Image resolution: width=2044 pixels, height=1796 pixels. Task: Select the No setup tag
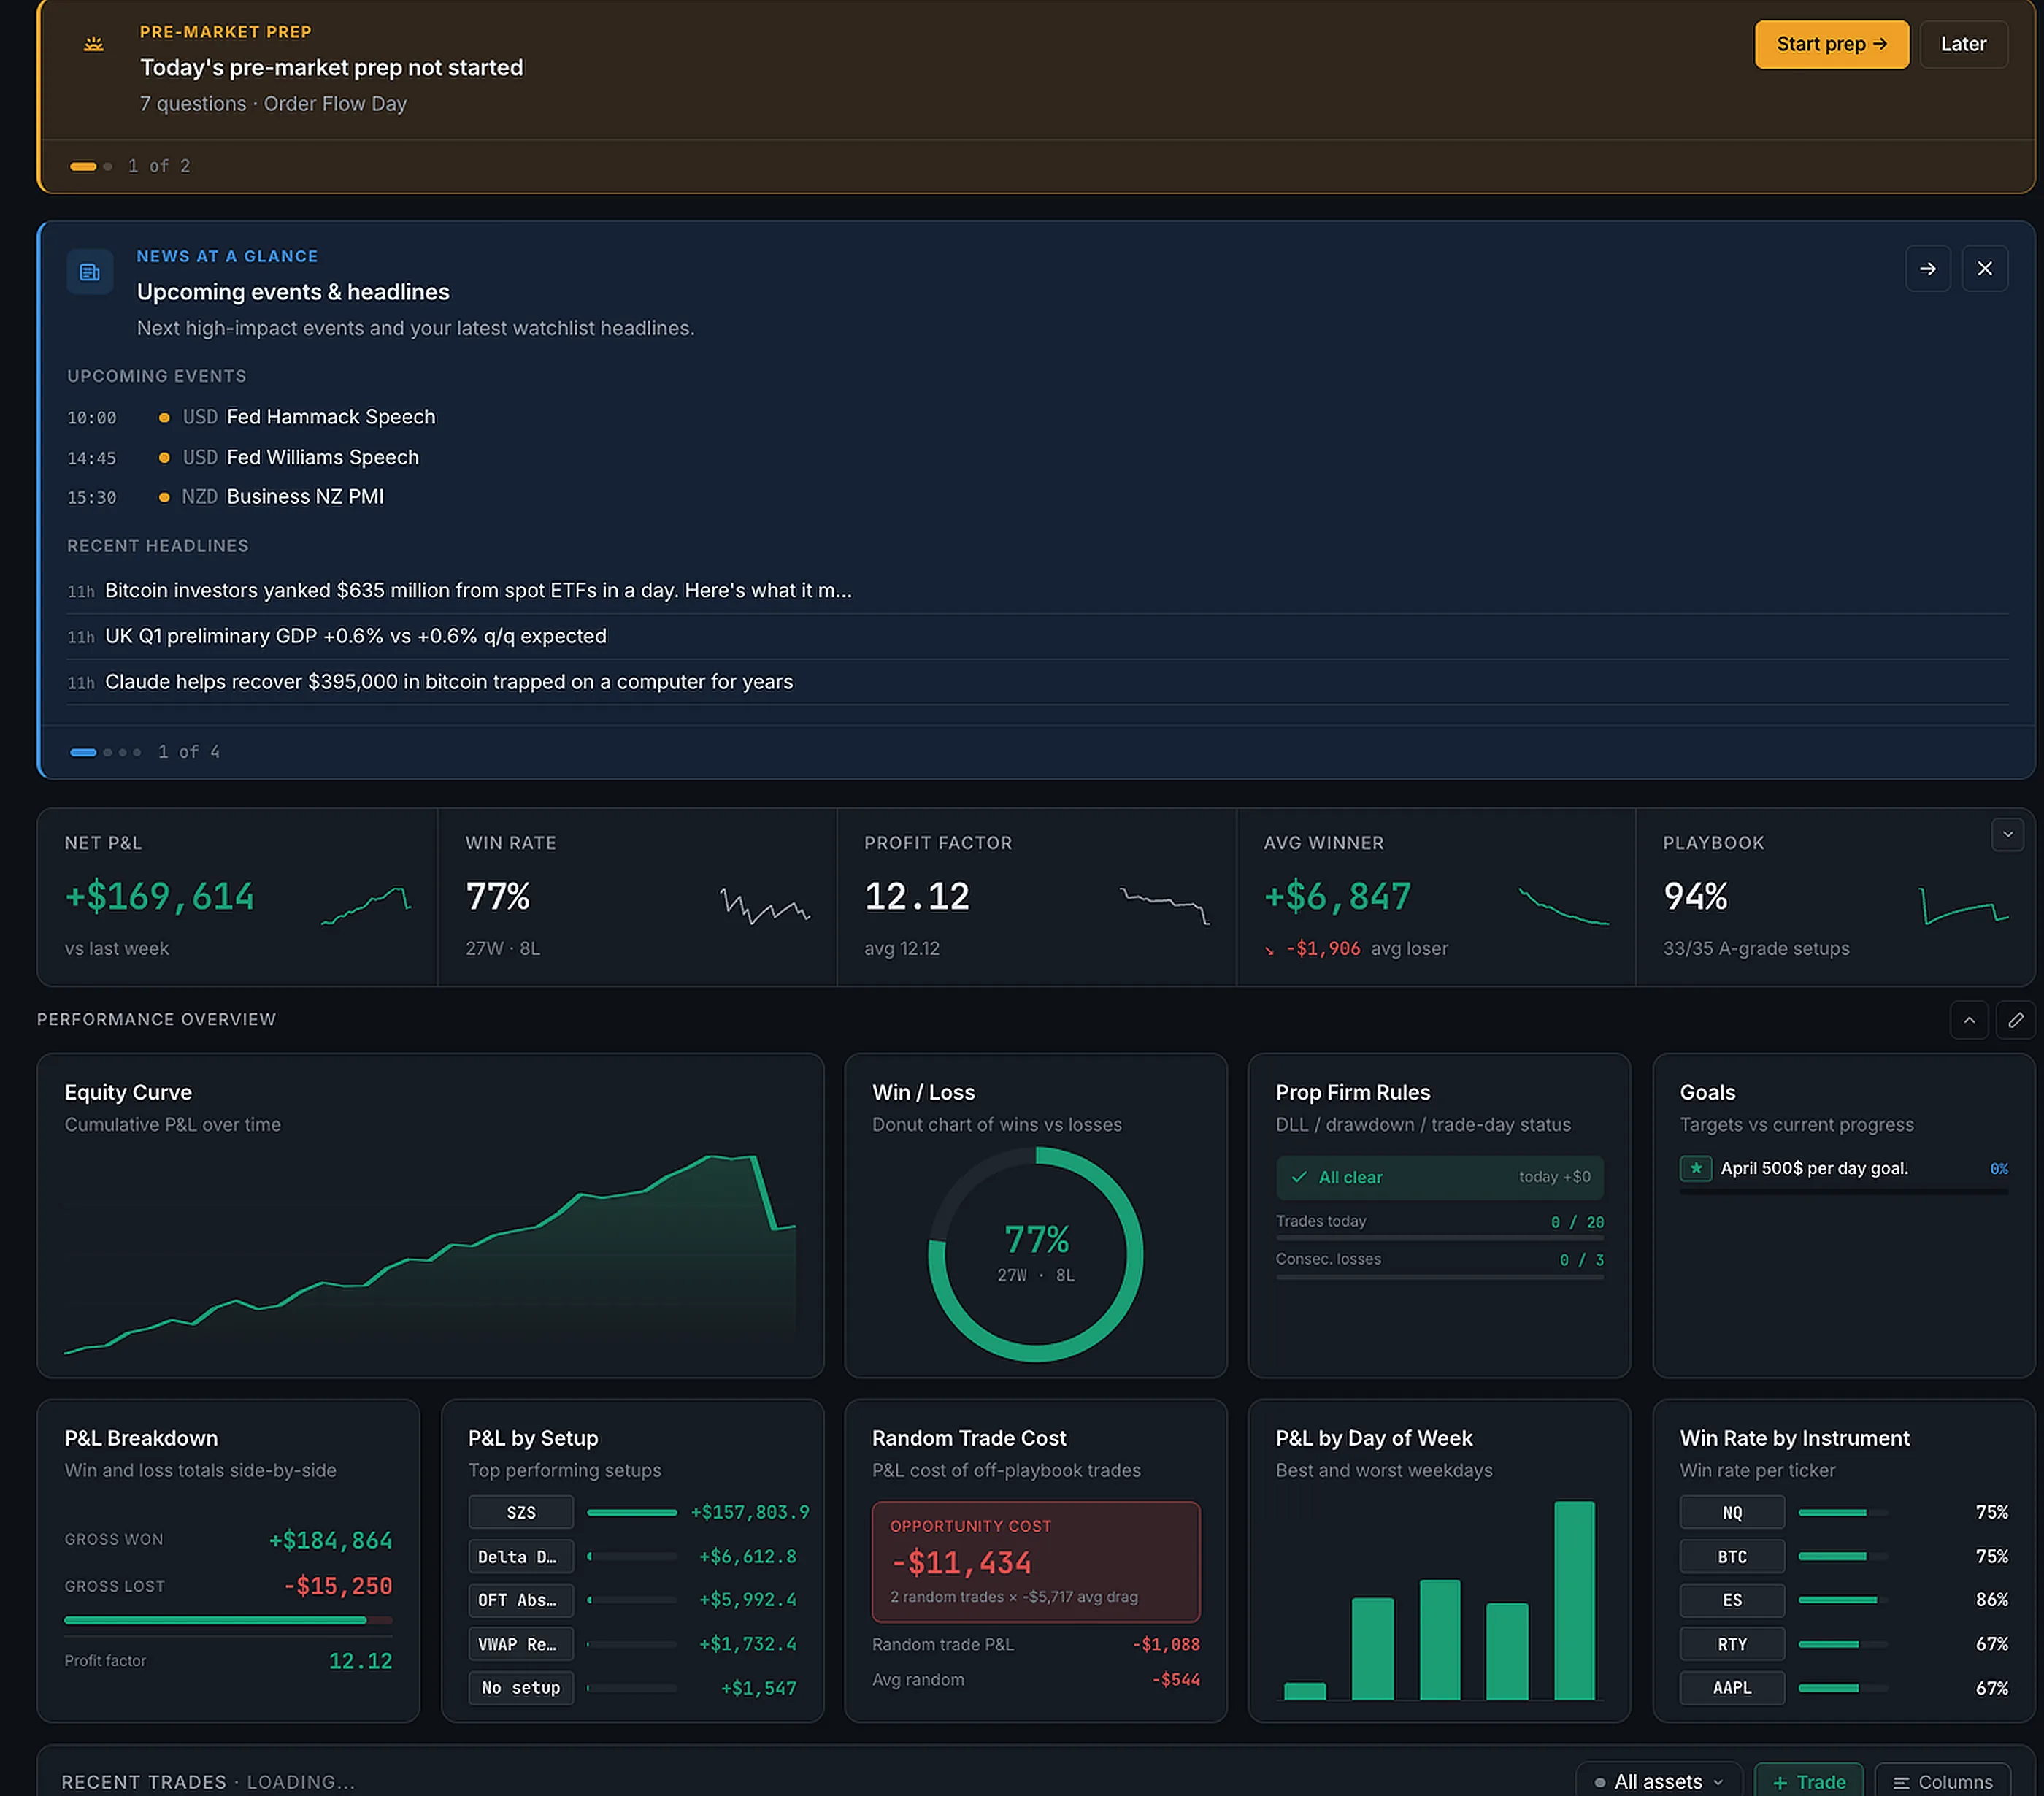tap(521, 1688)
